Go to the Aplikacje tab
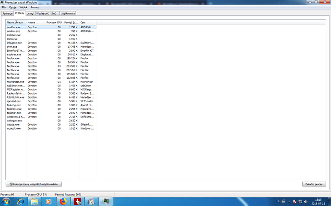 coord(7,14)
